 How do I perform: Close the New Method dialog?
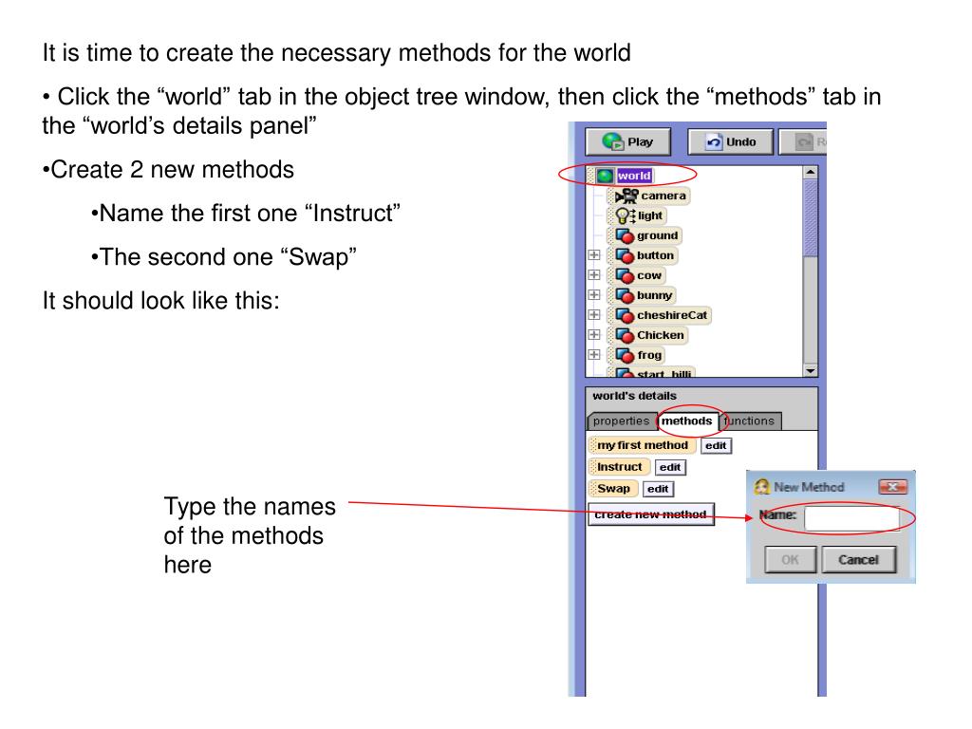coord(892,487)
